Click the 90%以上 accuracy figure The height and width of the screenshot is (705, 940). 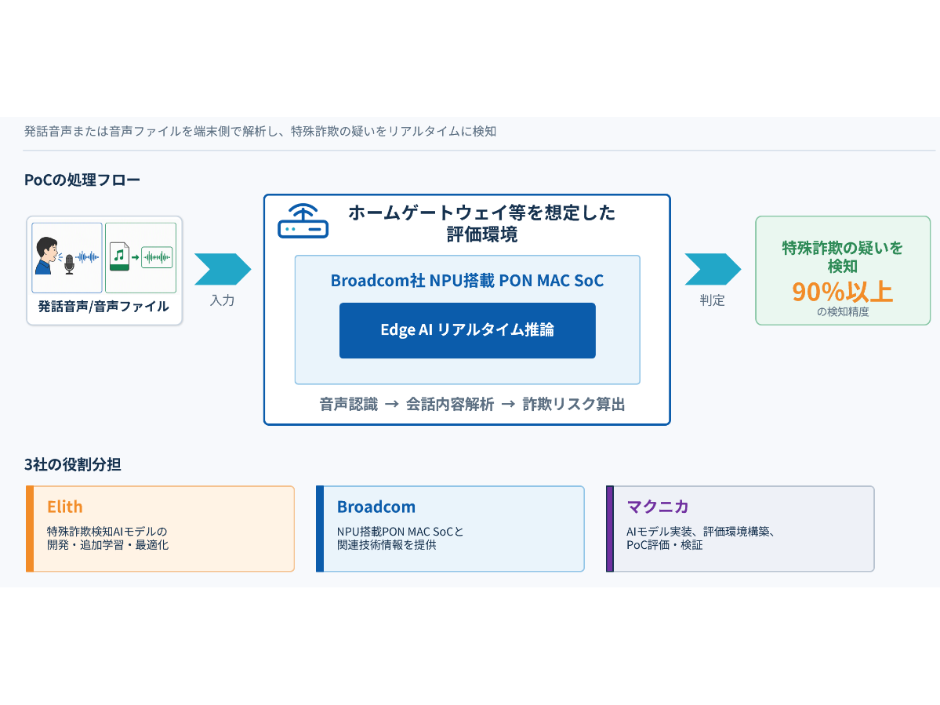click(x=842, y=292)
